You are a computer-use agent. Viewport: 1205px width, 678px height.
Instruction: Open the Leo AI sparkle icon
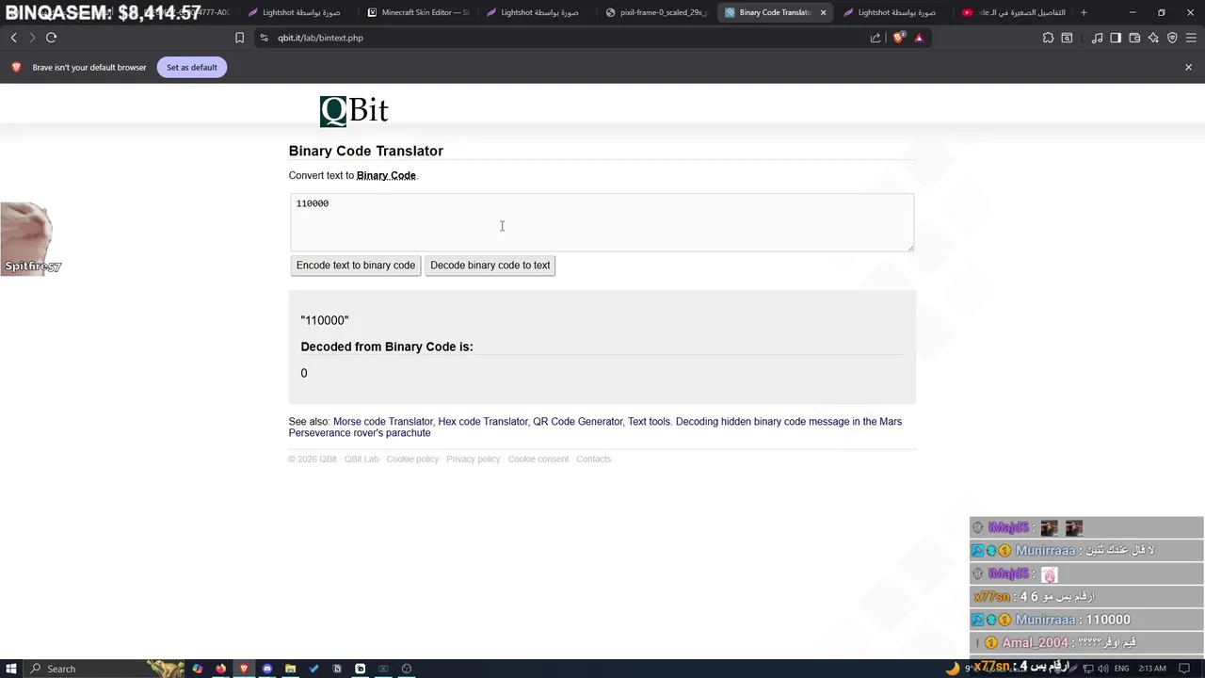pyautogui.click(x=1153, y=38)
